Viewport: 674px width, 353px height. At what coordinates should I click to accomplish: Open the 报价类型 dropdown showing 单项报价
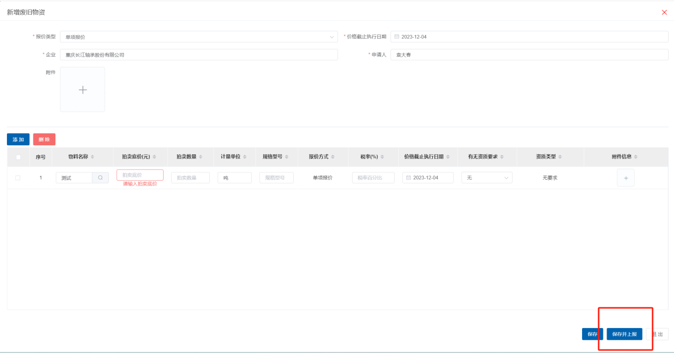pos(199,37)
